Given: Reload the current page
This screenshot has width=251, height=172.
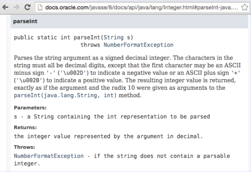Looking at the screenshot, I should (x=28, y=7).
